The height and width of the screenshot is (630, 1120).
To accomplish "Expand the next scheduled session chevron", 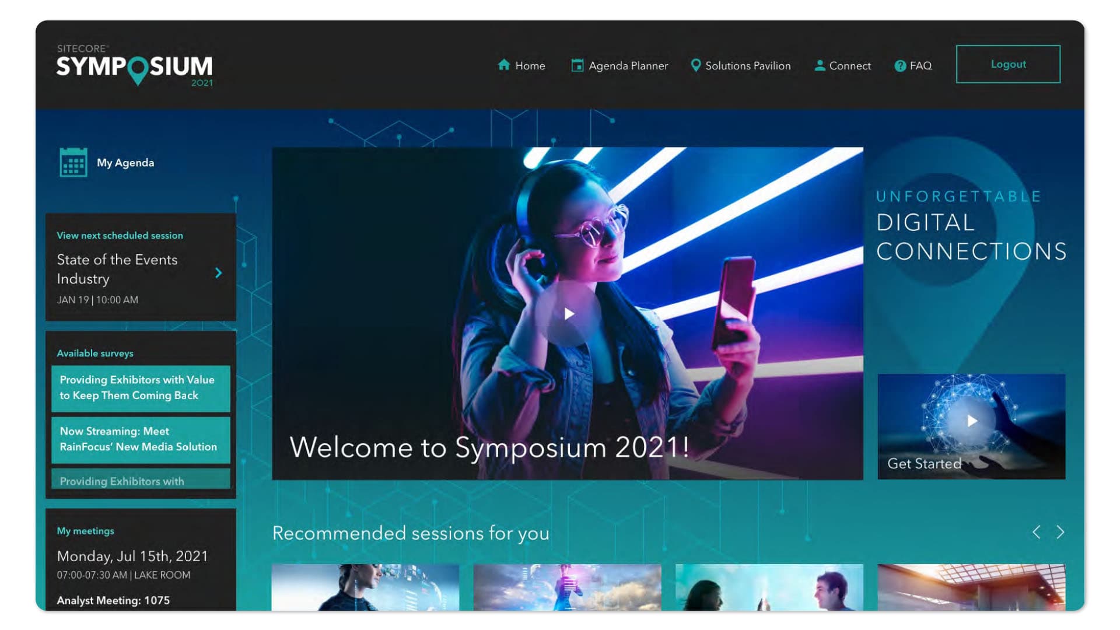I will (x=219, y=272).
